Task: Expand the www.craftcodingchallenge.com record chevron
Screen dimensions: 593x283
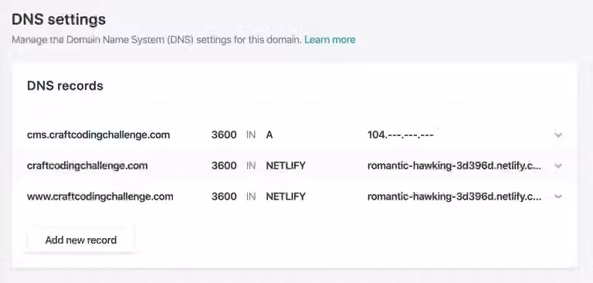Action: [557, 196]
